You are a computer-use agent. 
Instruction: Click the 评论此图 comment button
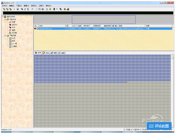point(159,126)
